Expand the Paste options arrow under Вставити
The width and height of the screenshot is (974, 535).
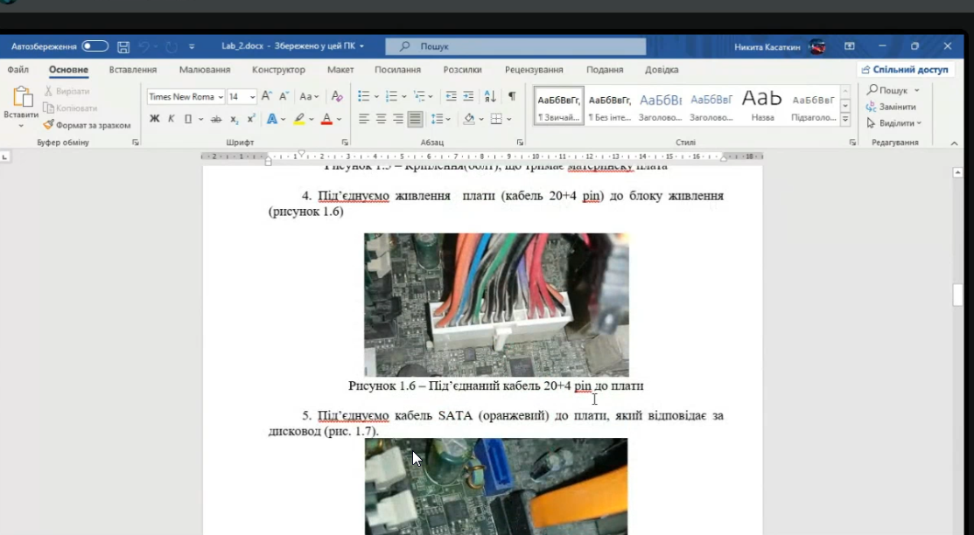pyautogui.click(x=21, y=126)
